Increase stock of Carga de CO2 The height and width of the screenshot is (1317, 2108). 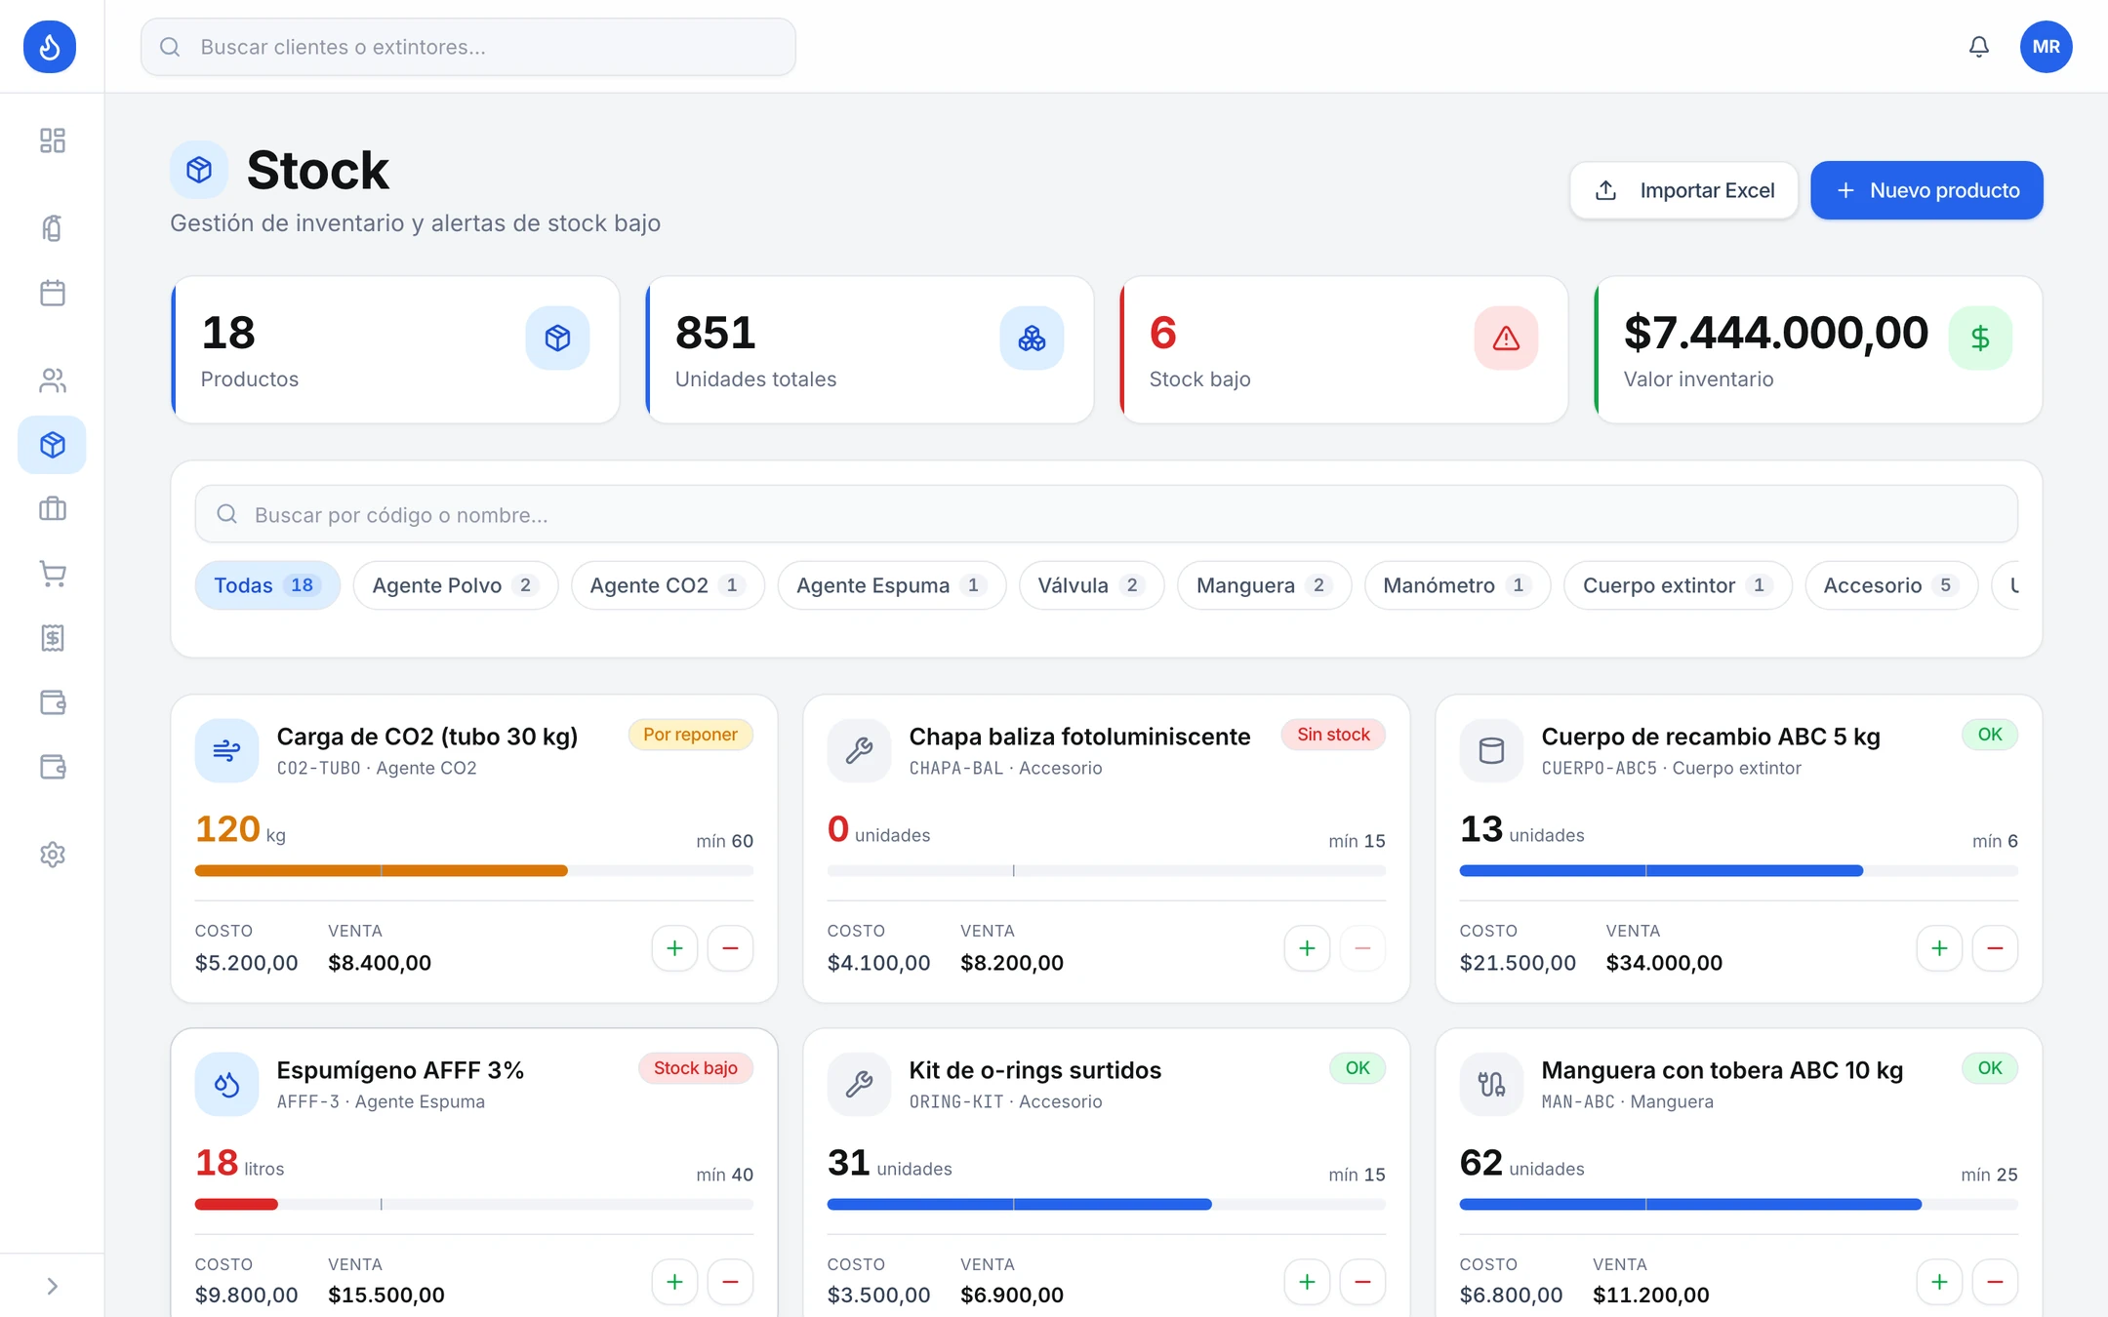click(674, 948)
